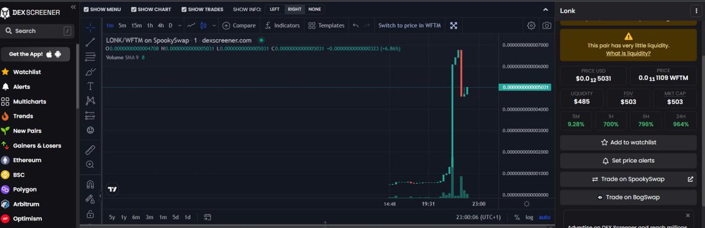The height and width of the screenshot is (228, 705).
Task: Set show info position to LEFT
Action: click(274, 9)
